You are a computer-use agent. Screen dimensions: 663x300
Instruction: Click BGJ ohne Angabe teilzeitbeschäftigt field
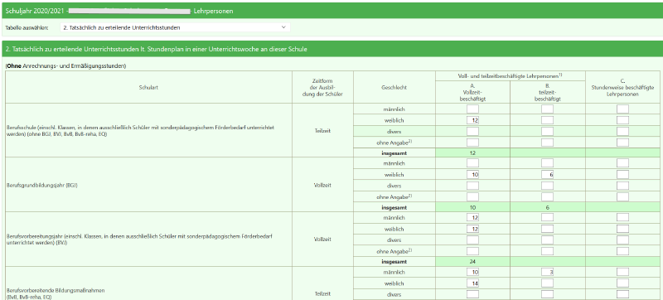[x=548, y=196]
